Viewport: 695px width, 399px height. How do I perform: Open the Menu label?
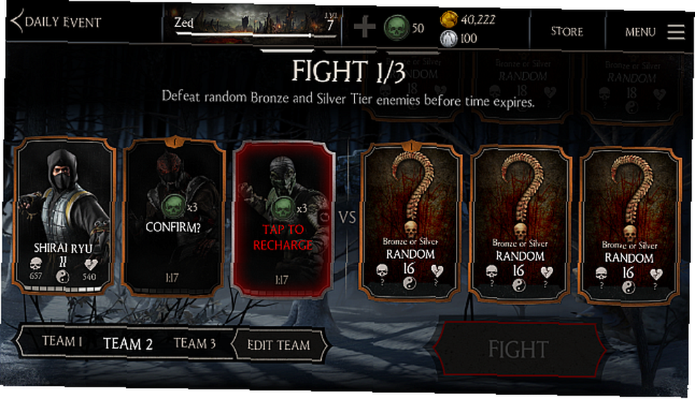[x=640, y=32]
